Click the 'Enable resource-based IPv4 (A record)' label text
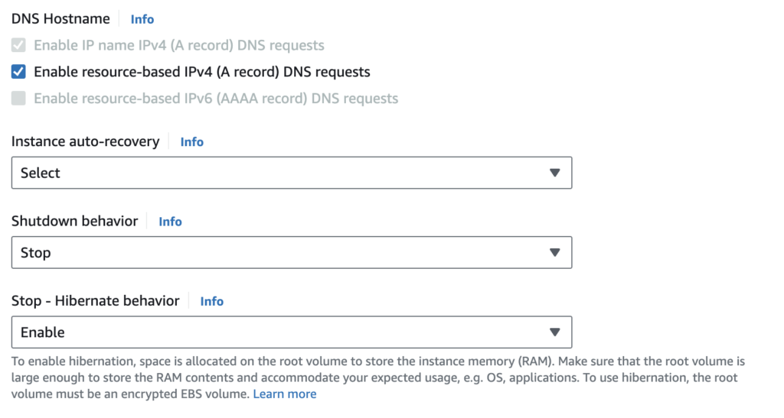This screenshot has width=784, height=418. [x=202, y=72]
